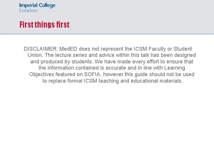Select the 'First things first' slide title
214x160 pixels.
click(x=44, y=25)
